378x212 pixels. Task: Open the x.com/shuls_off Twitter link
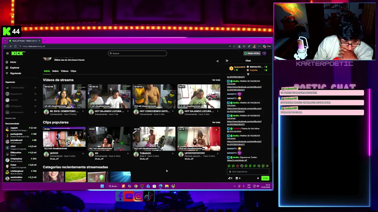(237, 160)
